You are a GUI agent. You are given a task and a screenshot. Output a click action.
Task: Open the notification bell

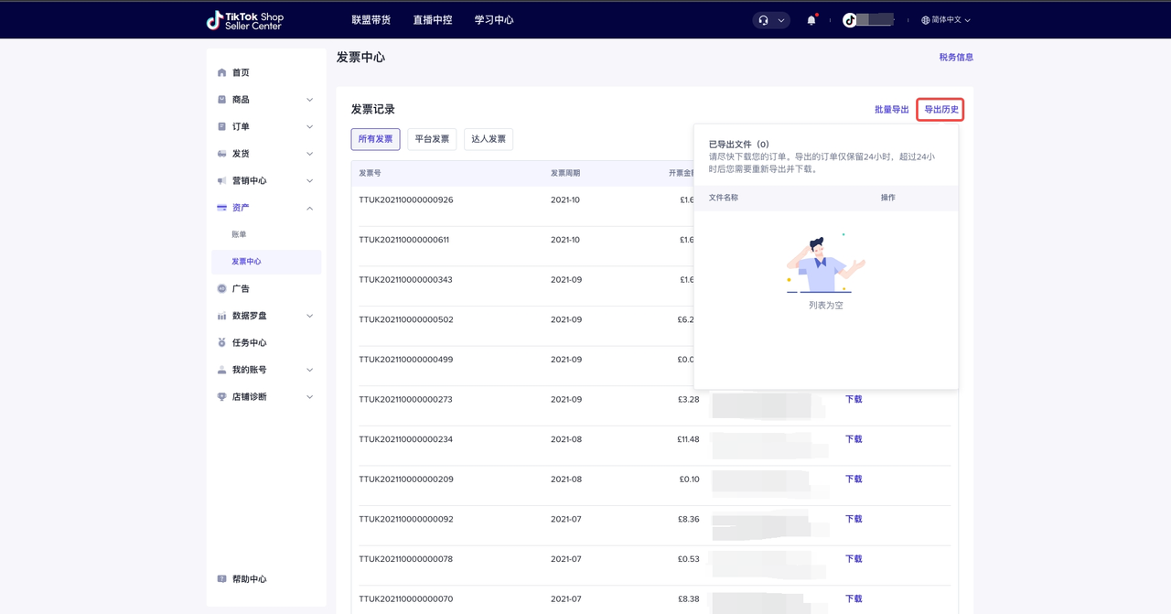tap(811, 20)
